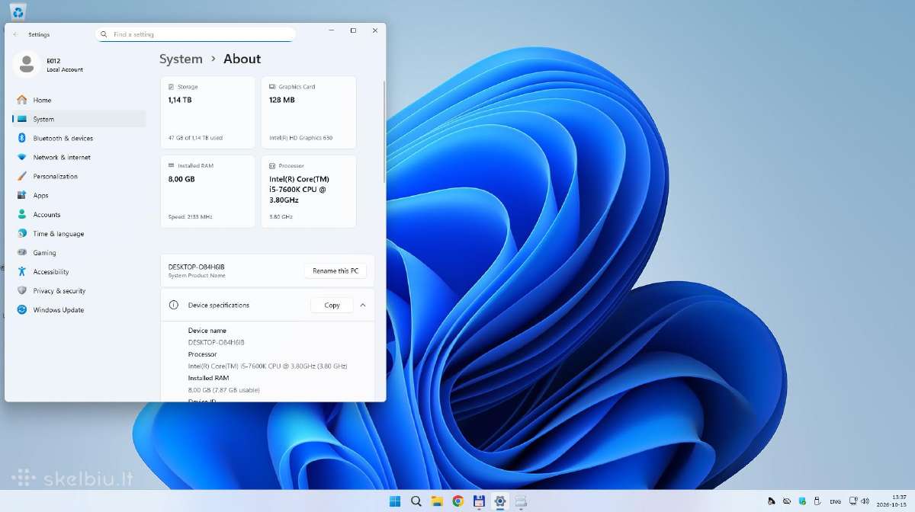This screenshot has height=512, width=915.
Task: Click the 47 GB of 1,14 TB used text
Action: 195,138
